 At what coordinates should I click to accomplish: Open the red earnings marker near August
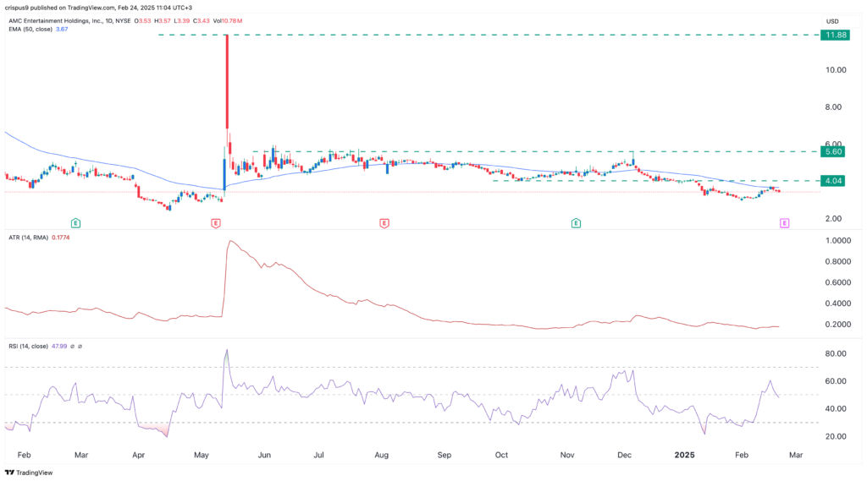(384, 223)
